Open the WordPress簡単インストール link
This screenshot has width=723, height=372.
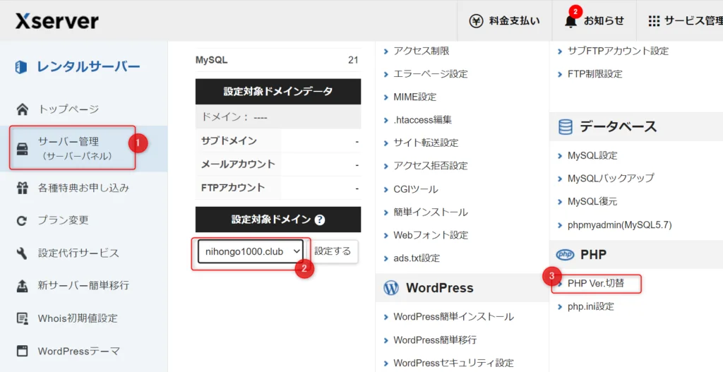click(453, 317)
